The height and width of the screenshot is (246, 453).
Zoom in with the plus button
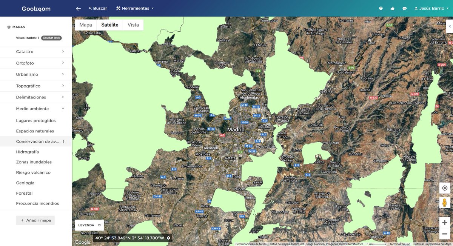[x=445, y=223]
